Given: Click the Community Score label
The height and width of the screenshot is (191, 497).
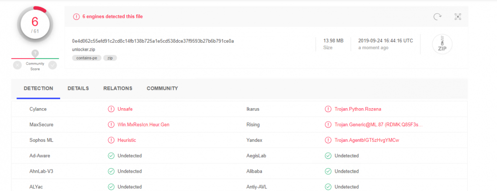Looking at the screenshot, I should point(35,66).
